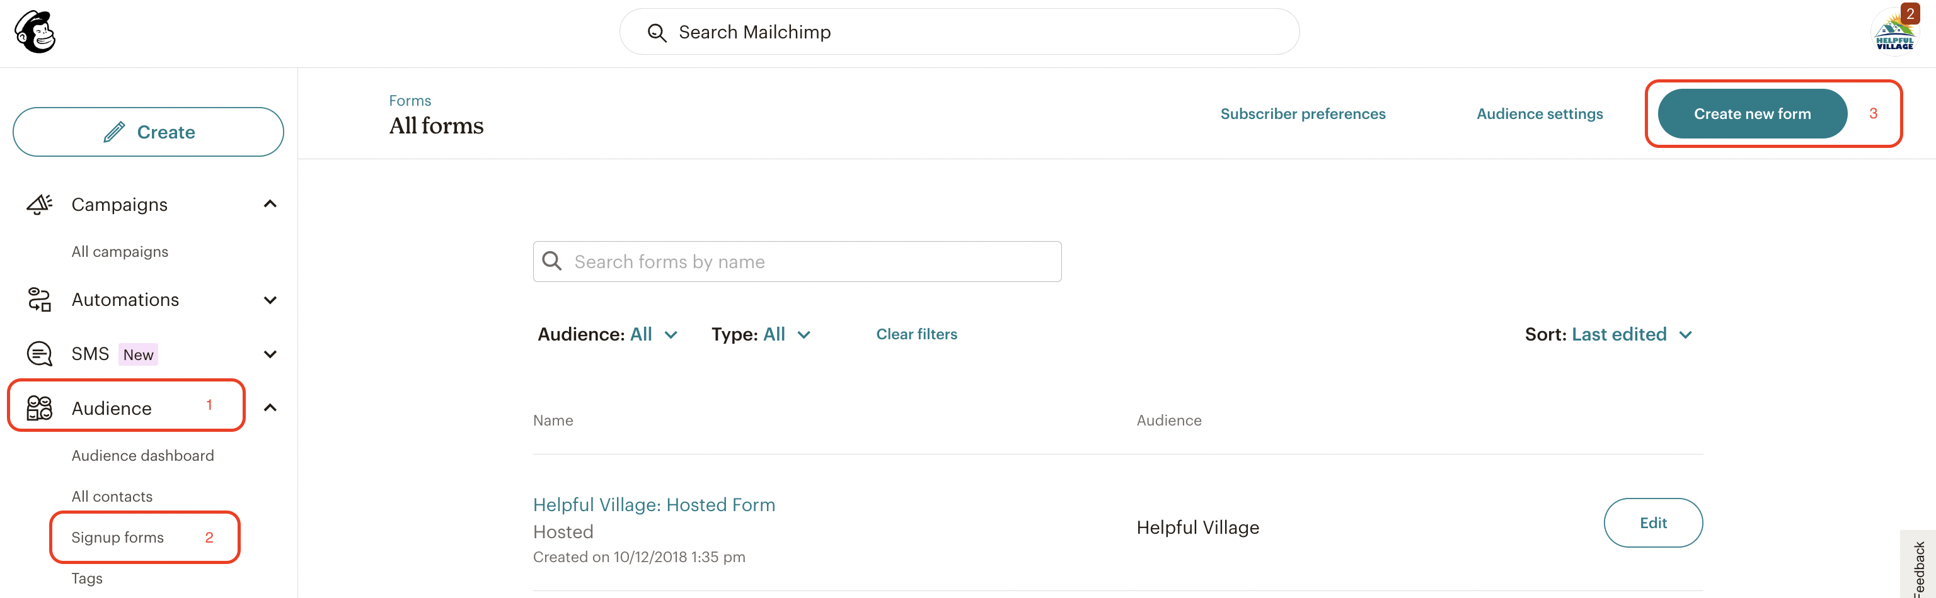Click the Clear filters link

916,334
